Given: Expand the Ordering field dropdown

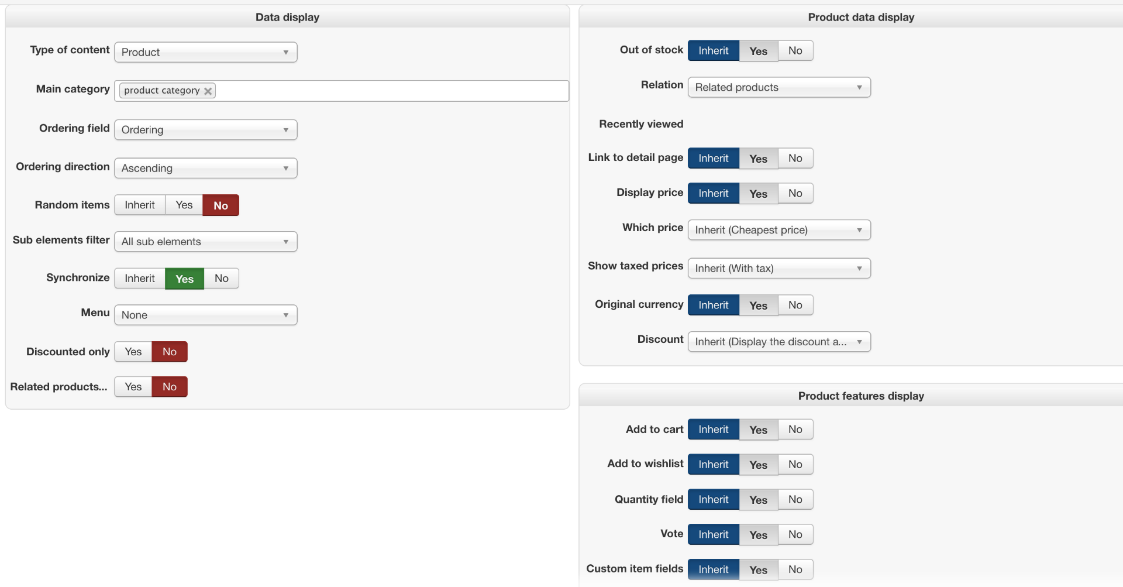Looking at the screenshot, I should [x=205, y=130].
